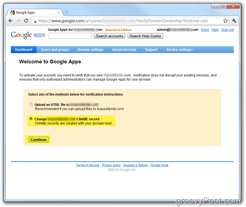Open the Privacy policy link
The height and width of the screenshot is (207, 246).
111,165
